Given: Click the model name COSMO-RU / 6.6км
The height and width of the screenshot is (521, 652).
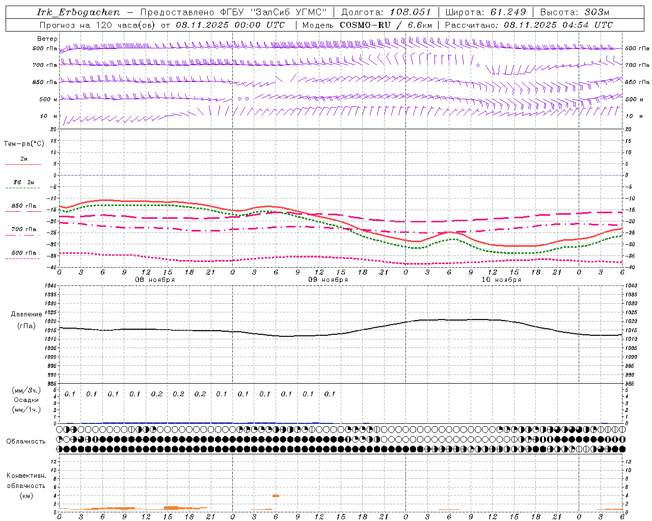Looking at the screenshot, I should 386,25.
